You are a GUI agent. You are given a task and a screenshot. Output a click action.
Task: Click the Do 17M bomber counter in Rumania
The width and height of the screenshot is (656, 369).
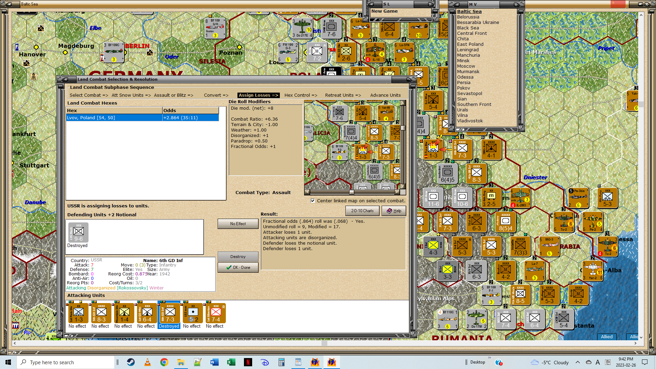pos(476,319)
